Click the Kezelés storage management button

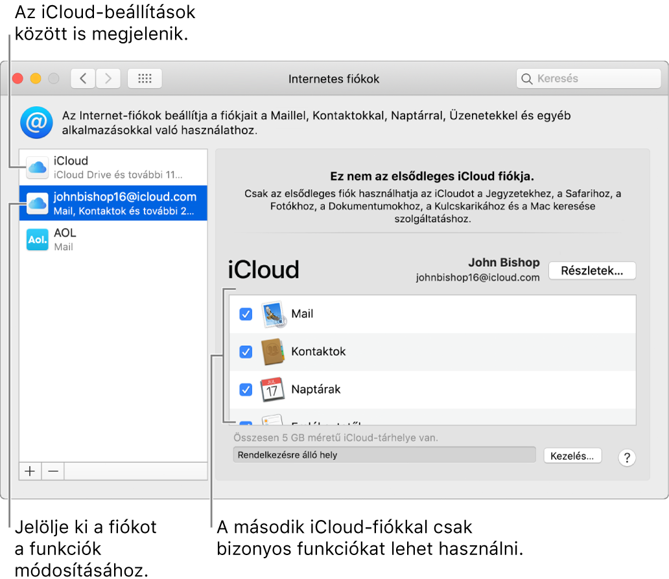pyautogui.click(x=572, y=455)
